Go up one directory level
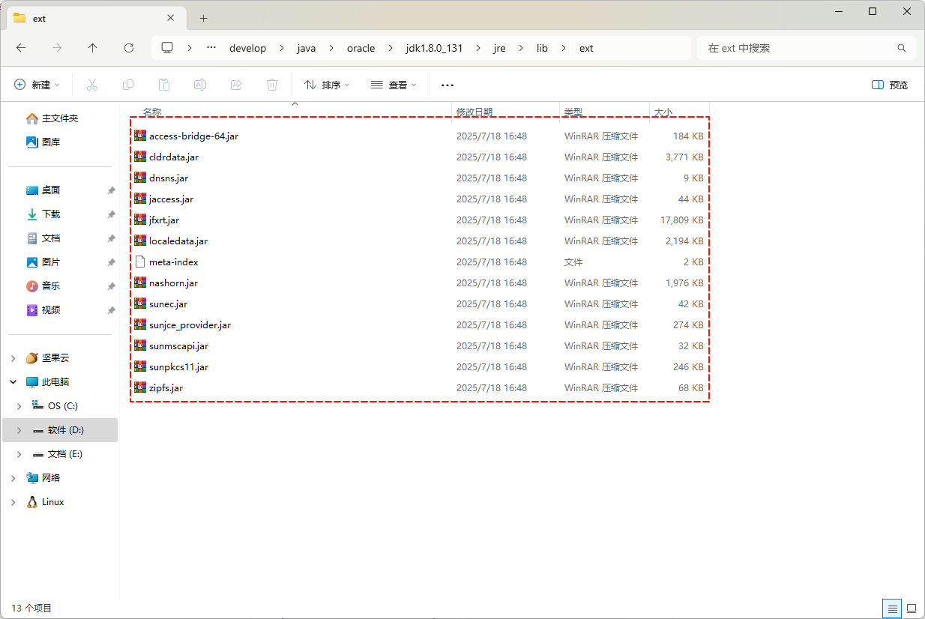 93,48
